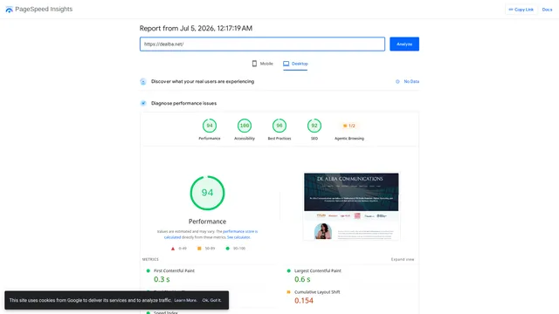Click the orange square 50-89 legend icon
Viewport: 559px width, 314px height.
(199, 248)
